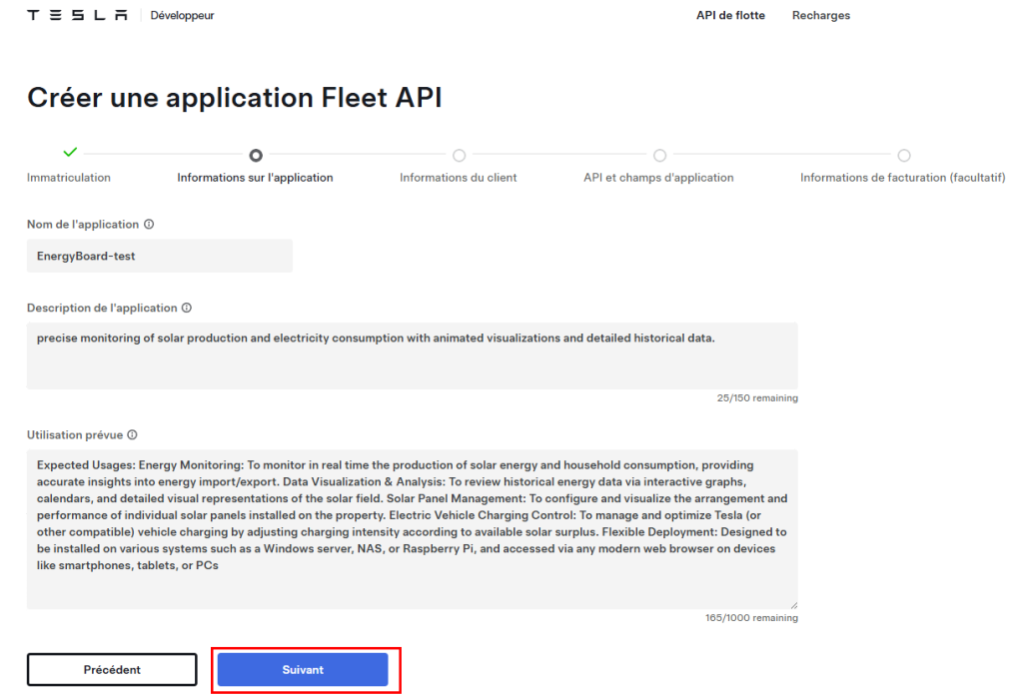Click the Informations sur l'application step circle

[x=256, y=155]
